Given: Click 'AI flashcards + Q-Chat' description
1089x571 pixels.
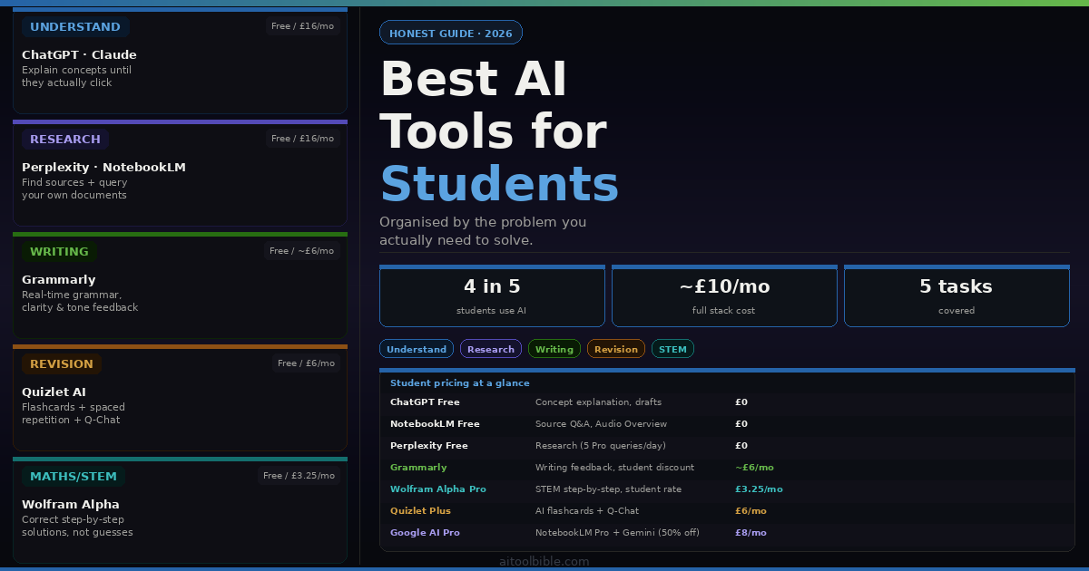Looking at the screenshot, I should point(587,511).
